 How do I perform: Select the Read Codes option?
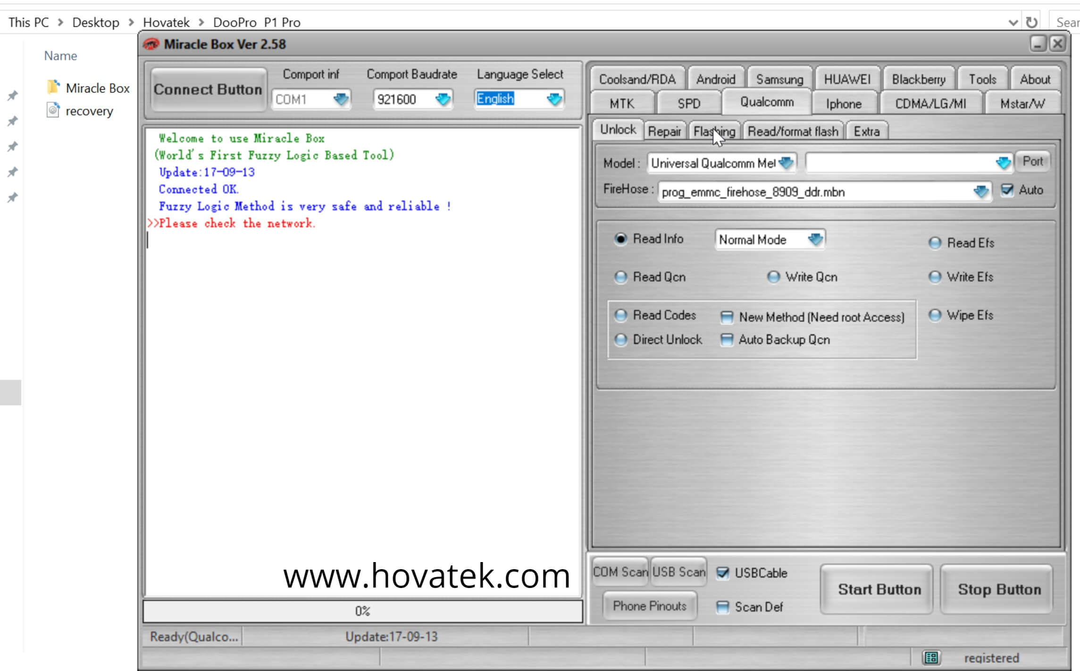click(x=620, y=315)
